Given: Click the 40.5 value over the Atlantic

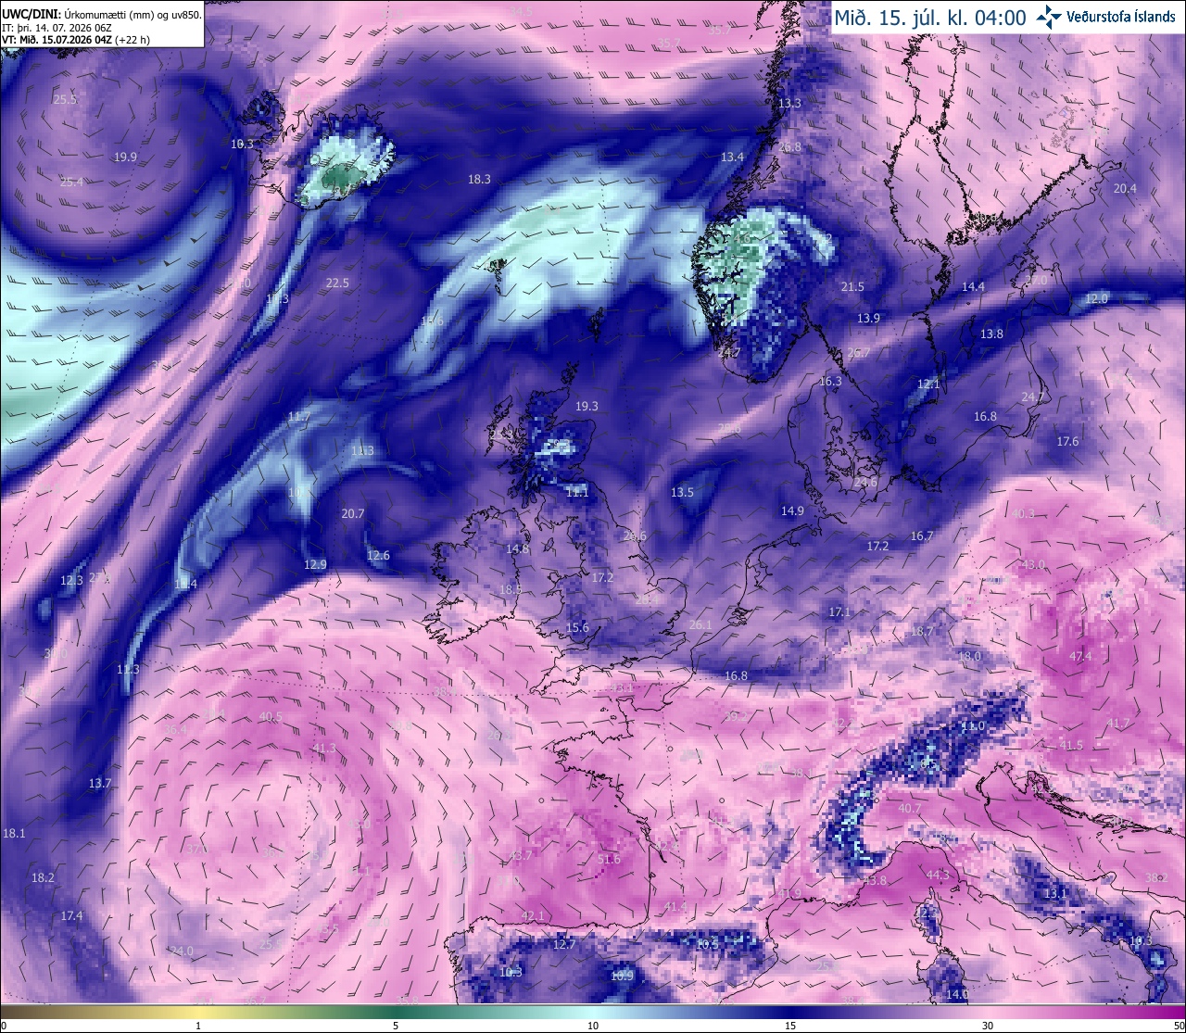Looking at the screenshot, I should tap(271, 716).
